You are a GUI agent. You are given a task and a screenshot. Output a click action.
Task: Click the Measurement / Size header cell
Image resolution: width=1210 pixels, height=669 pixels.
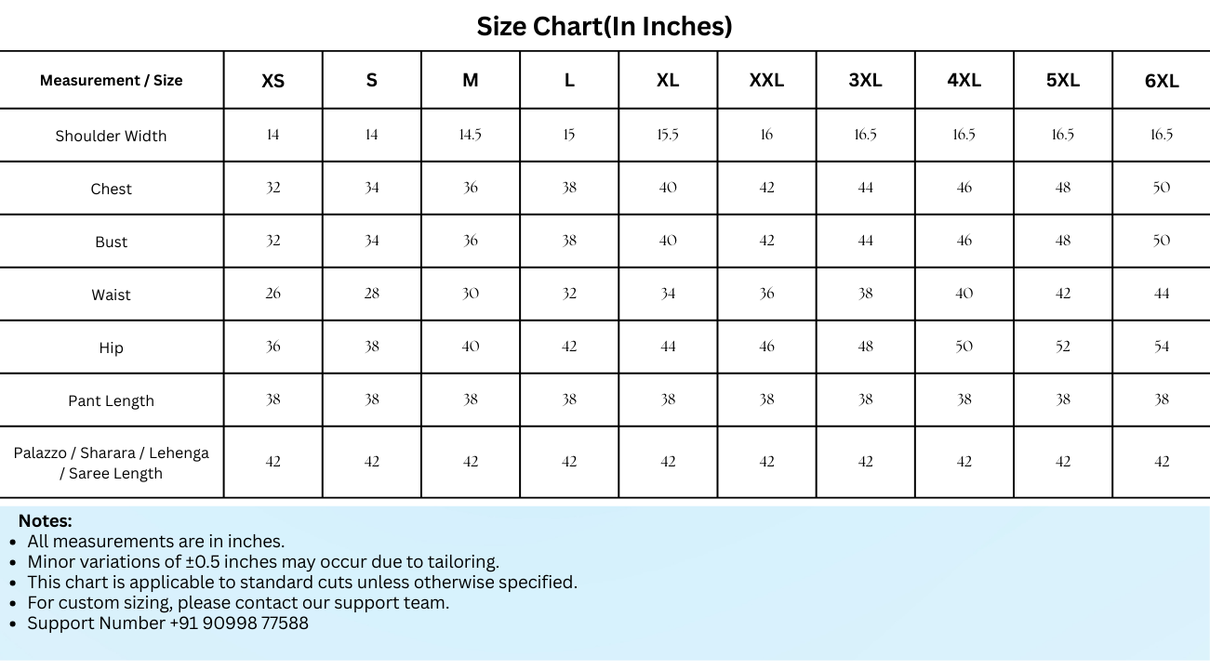(112, 80)
